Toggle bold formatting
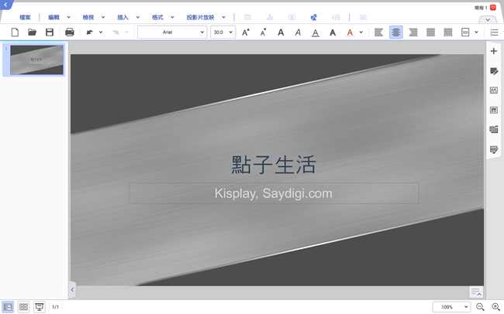This screenshot has height=314, width=504. (x=281, y=32)
